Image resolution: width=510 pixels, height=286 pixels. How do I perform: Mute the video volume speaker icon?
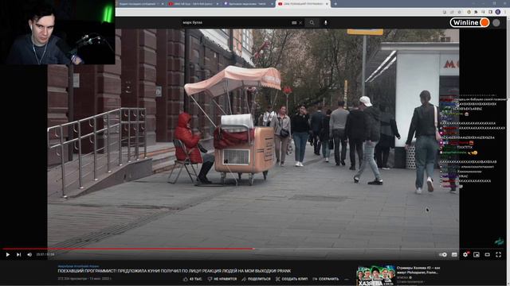coord(29,255)
